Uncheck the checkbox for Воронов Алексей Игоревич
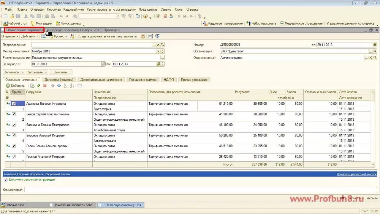This screenshot has width=380, height=214. (x=14, y=135)
